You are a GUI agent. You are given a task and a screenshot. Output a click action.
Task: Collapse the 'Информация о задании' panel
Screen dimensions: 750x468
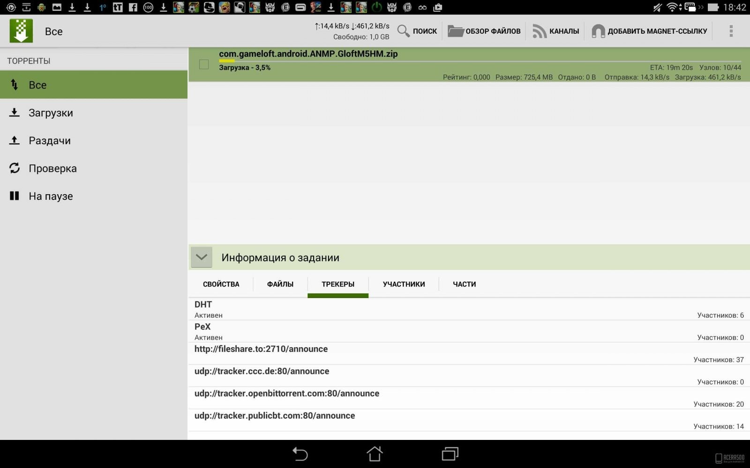pos(202,257)
